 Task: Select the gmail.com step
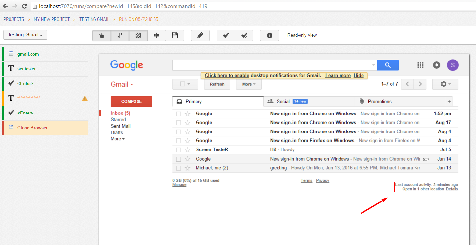click(x=45, y=54)
